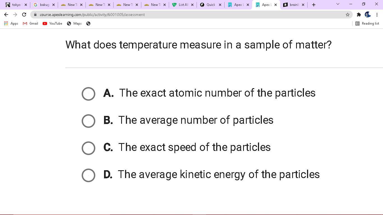Bookmark this page with the star icon
The height and width of the screenshot is (215, 383).
[347, 15]
